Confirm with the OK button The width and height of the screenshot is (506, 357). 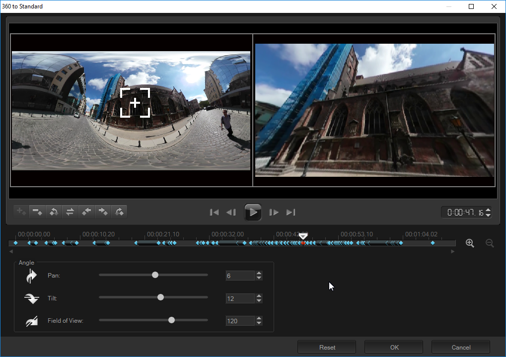pyautogui.click(x=394, y=347)
